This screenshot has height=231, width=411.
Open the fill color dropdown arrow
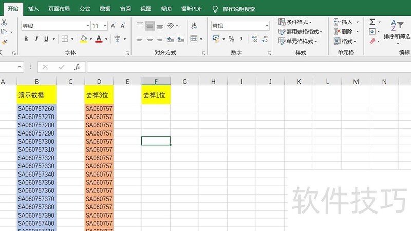91,39
